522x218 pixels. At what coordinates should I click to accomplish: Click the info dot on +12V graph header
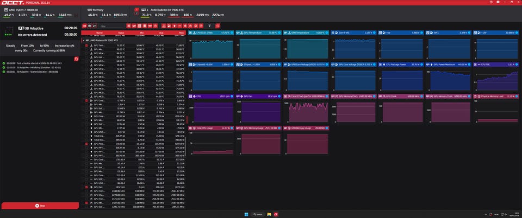coord(516,33)
